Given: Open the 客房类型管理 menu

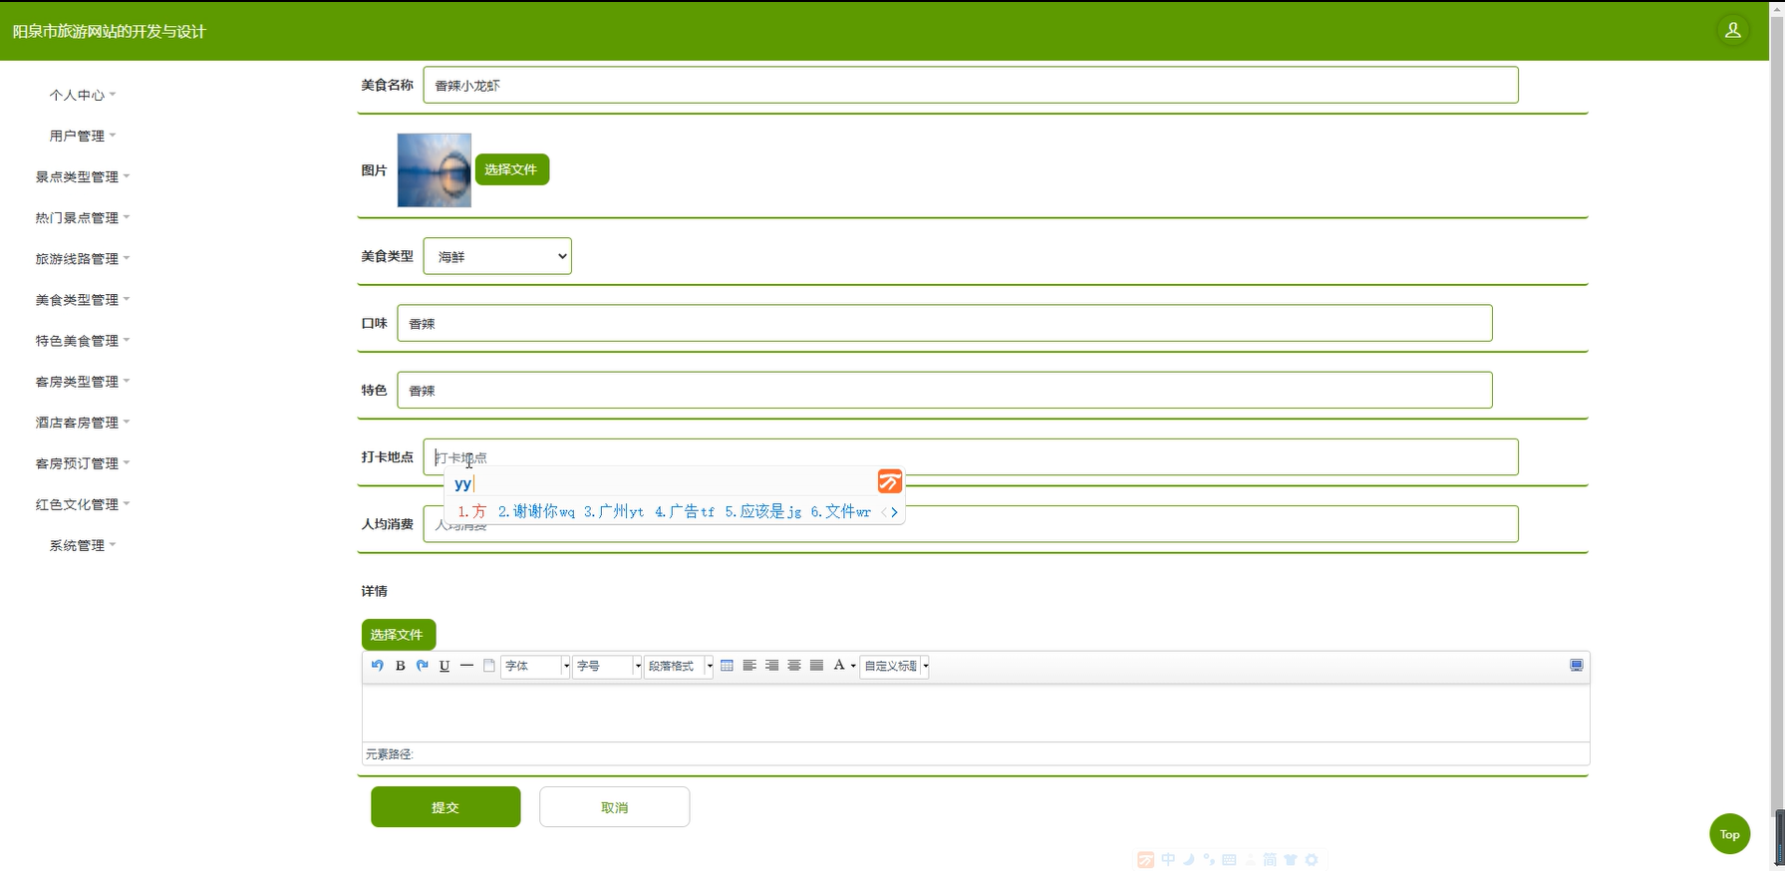Looking at the screenshot, I should (x=83, y=381).
